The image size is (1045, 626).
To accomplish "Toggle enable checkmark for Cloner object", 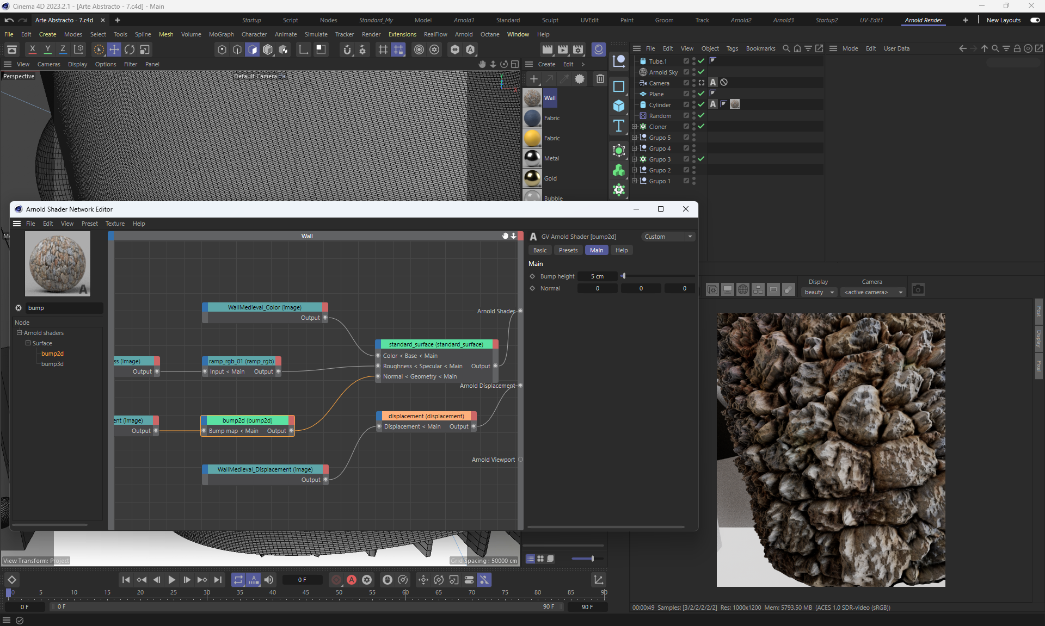I will (x=701, y=126).
